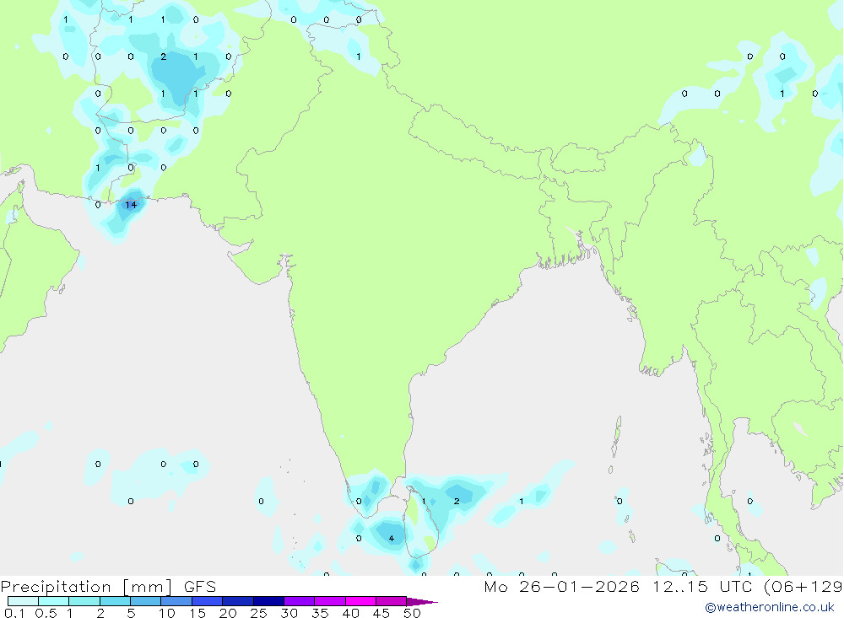This screenshot has width=844, height=618.
Task: Click the legend label "45"
Action: (x=381, y=613)
